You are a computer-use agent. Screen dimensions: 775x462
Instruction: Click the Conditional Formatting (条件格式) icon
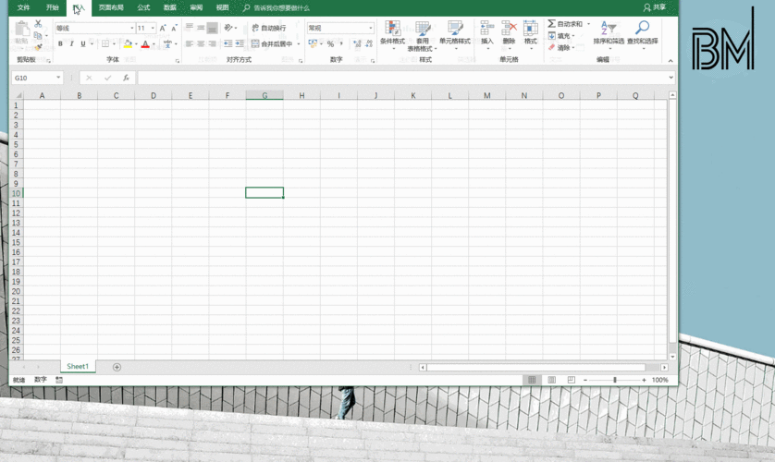coord(392,30)
